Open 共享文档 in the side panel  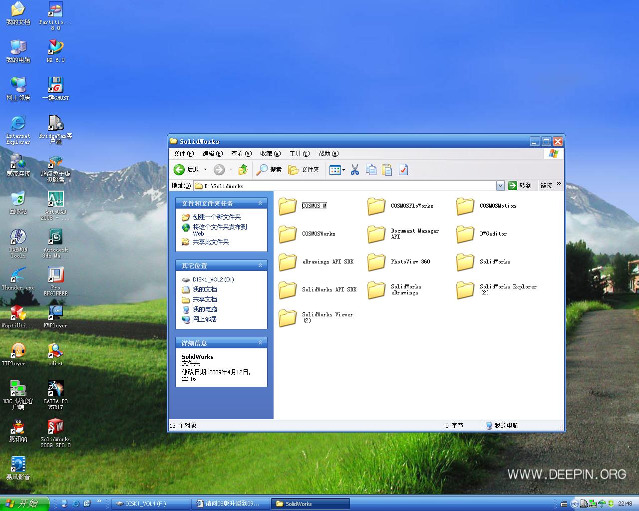point(205,299)
